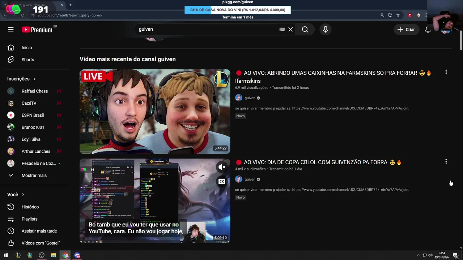Close the guiven - YouTube tab
Viewport: 463px width, 260px height.
[61, 5]
